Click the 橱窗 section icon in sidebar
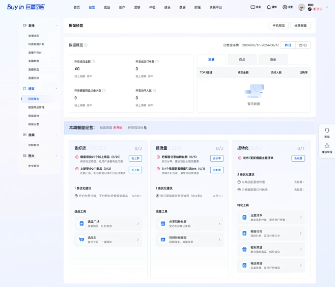 click(x=24, y=89)
